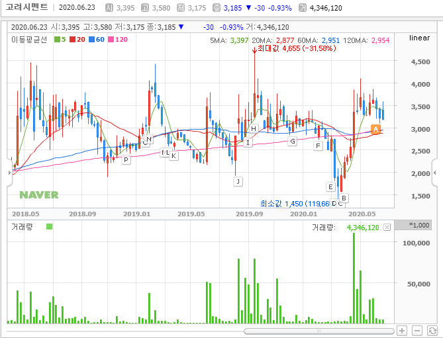443x338 pixels.
Task: Click the 120MA value 2,954
Action: pos(380,40)
